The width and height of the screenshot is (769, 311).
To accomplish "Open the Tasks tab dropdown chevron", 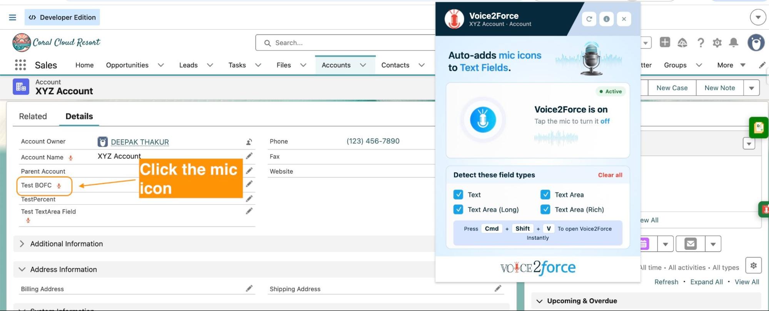I will pyautogui.click(x=258, y=65).
